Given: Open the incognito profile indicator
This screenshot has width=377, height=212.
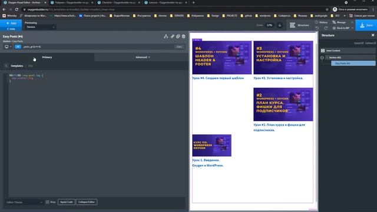Looking at the screenshot, I should point(350,9).
